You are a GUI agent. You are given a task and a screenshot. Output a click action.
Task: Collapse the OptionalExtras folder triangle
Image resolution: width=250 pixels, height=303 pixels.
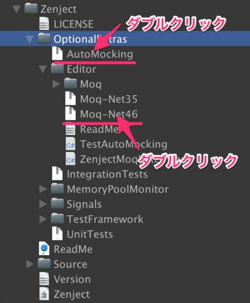tap(30, 39)
